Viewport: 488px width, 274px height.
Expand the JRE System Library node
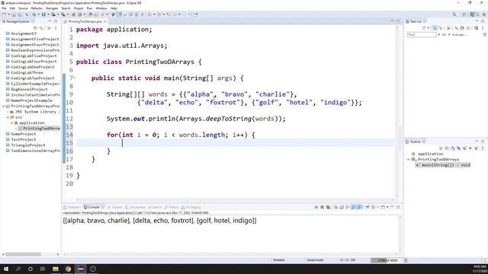pyautogui.click(x=8, y=112)
